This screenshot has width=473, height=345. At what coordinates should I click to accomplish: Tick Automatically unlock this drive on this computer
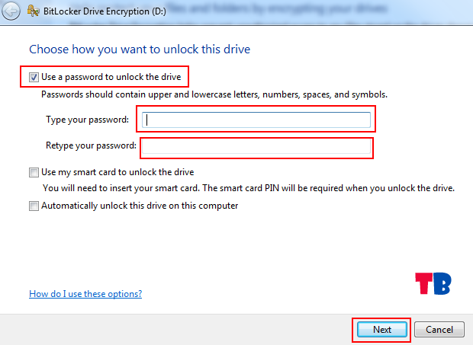[34, 206]
